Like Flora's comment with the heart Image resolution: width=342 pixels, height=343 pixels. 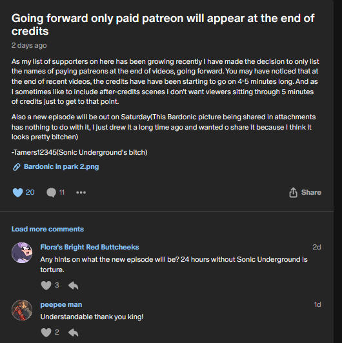pos(46,285)
